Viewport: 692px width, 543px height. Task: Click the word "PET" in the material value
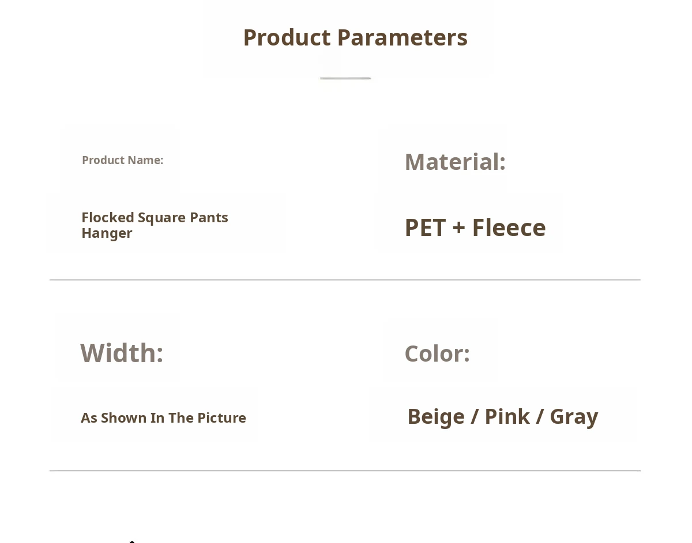point(426,227)
